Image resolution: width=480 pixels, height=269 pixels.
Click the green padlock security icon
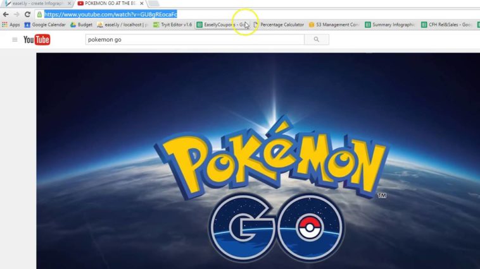coord(39,14)
